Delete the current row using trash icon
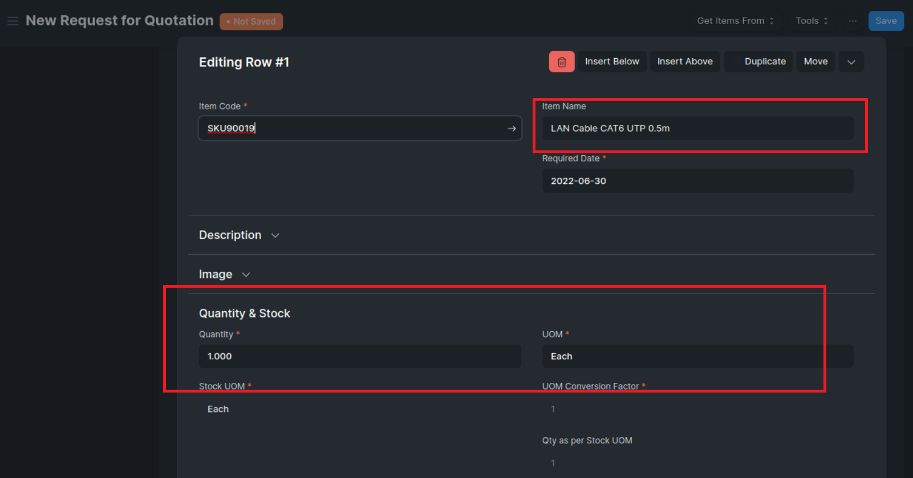The image size is (913, 478). (x=561, y=61)
